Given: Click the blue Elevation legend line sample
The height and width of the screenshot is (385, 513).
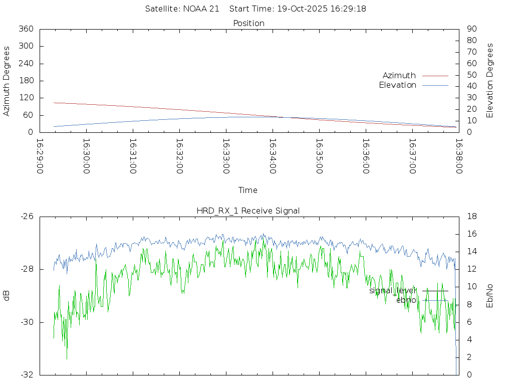Looking at the screenshot, I should (435, 85).
